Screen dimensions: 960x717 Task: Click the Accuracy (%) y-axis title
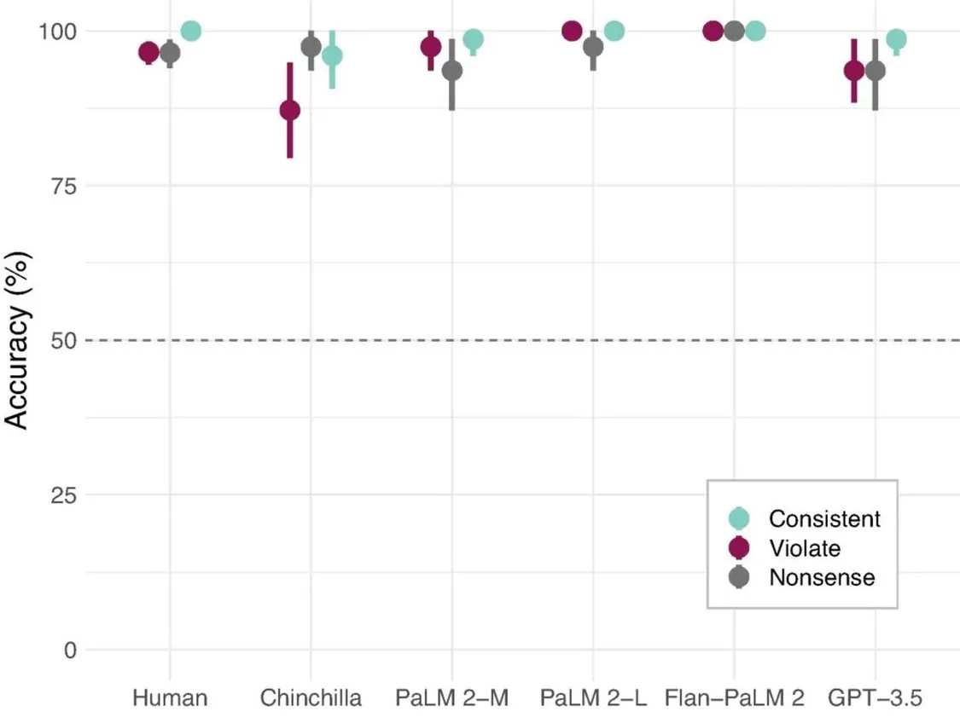tap(16, 340)
